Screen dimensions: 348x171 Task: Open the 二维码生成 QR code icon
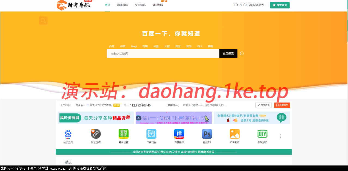coord(151,134)
